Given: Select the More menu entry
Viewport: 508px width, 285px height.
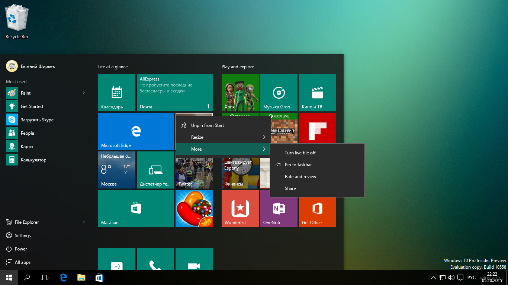Looking at the screenshot, I should tap(223, 149).
